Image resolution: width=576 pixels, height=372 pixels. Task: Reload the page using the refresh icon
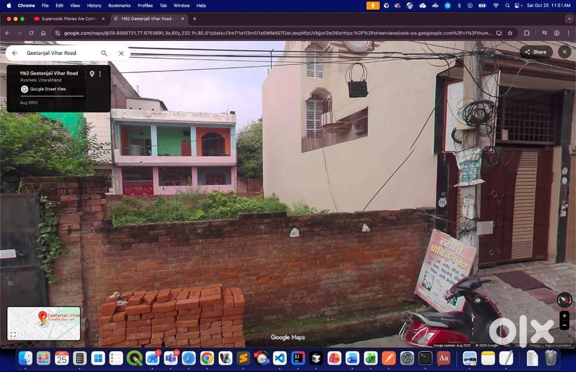tap(31, 33)
